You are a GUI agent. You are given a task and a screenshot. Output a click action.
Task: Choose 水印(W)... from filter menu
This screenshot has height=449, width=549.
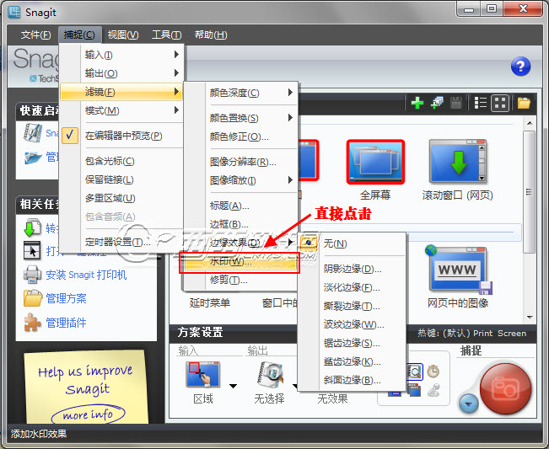240,262
